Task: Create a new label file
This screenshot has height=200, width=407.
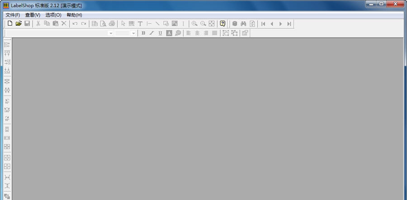Action: 10,23
